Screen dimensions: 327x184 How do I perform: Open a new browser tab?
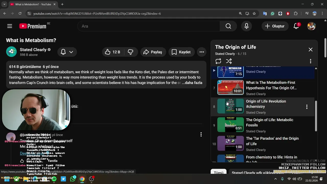click(62, 4)
